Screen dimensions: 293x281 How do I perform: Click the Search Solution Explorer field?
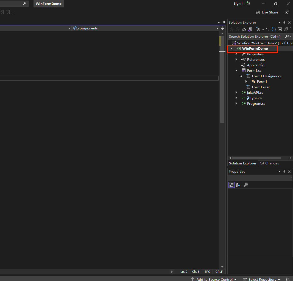point(255,37)
